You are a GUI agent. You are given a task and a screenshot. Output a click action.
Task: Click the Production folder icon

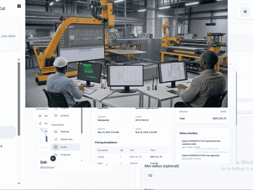56,155
